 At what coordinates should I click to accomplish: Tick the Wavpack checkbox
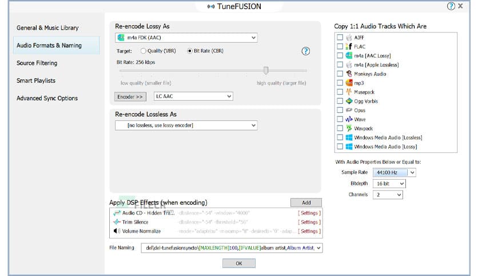pyautogui.click(x=340, y=128)
